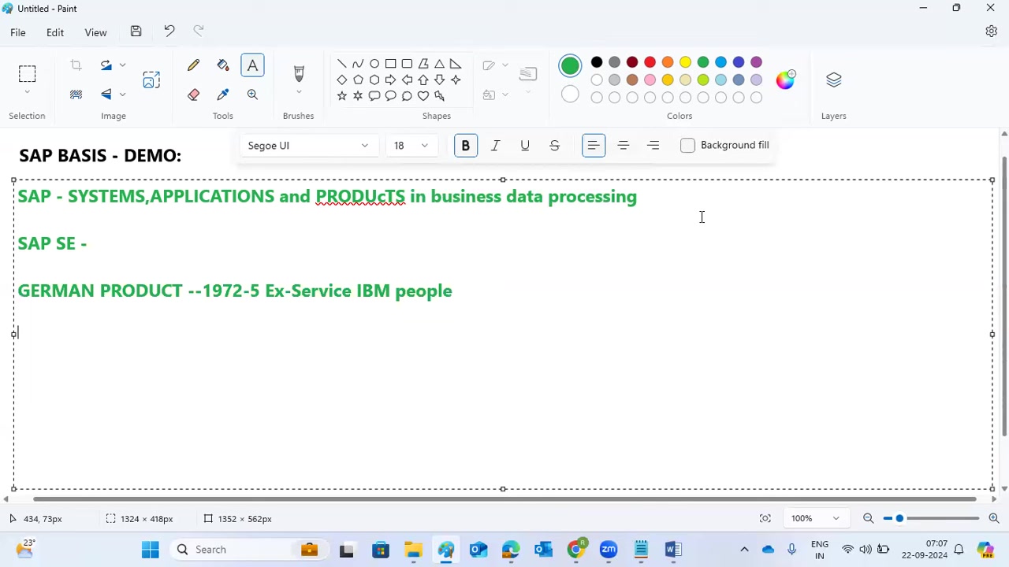Open the shape outline dropdown
1009x567 pixels.
coord(505,65)
